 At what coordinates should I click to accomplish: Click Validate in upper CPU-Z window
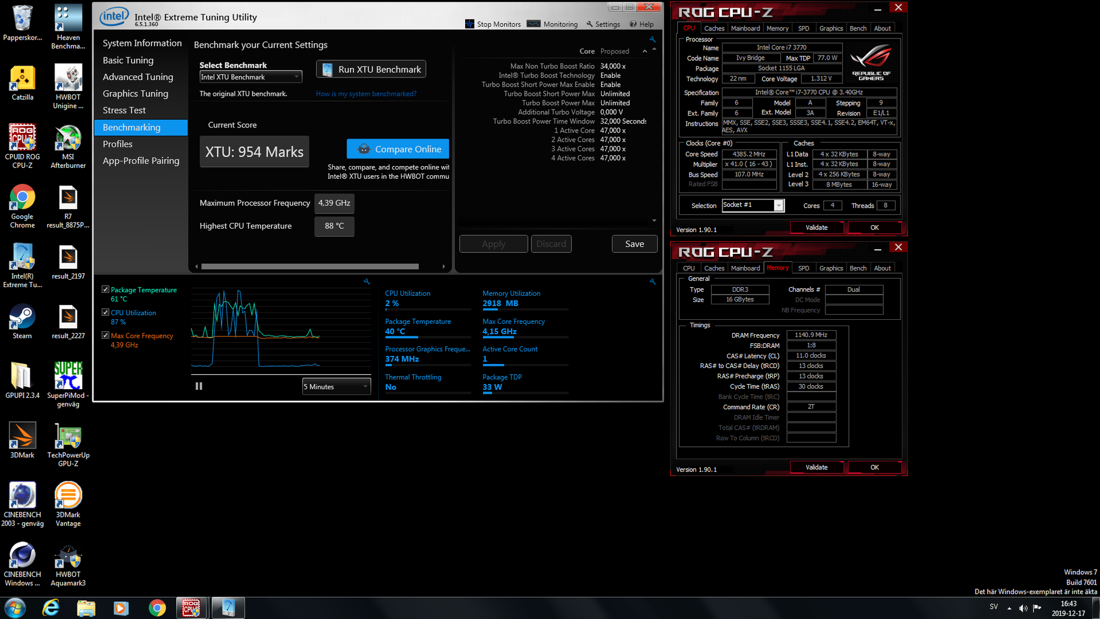pyautogui.click(x=816, y=228)
